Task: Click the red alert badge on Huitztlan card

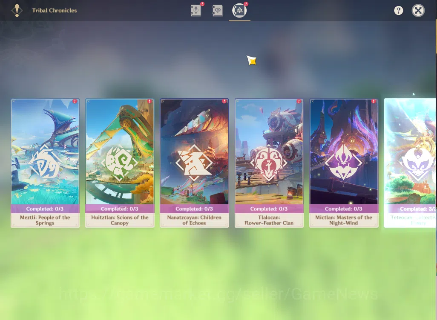Action: [x=149, y=101]
